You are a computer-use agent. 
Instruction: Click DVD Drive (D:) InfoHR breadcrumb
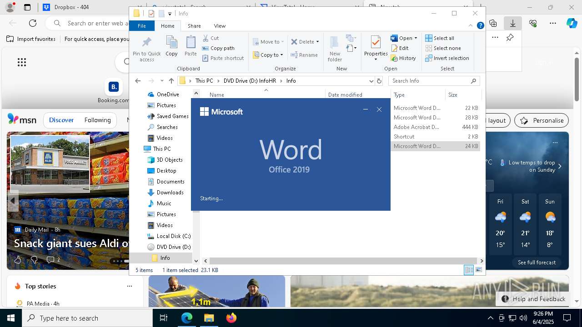point(250,81)
